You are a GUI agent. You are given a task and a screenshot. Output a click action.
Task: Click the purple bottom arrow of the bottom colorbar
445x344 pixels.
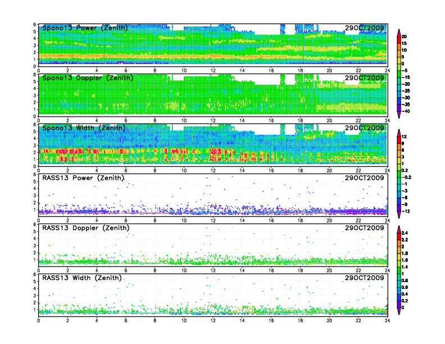(x=399, y=311)
